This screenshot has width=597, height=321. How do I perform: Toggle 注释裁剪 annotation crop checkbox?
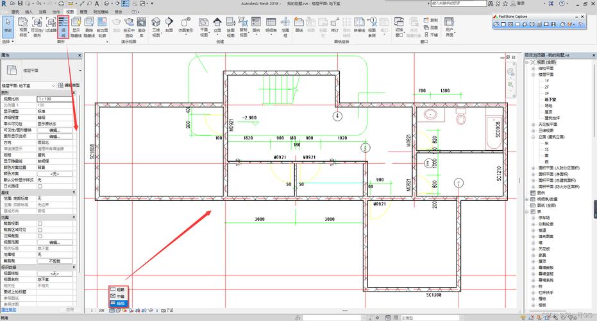[40, 236]
